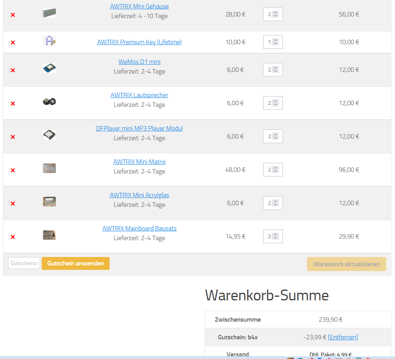Open AWTRIX Lautsprecher speaker thumbnail image
Screen dimensions: 395x359
click(x=49, y=102)
